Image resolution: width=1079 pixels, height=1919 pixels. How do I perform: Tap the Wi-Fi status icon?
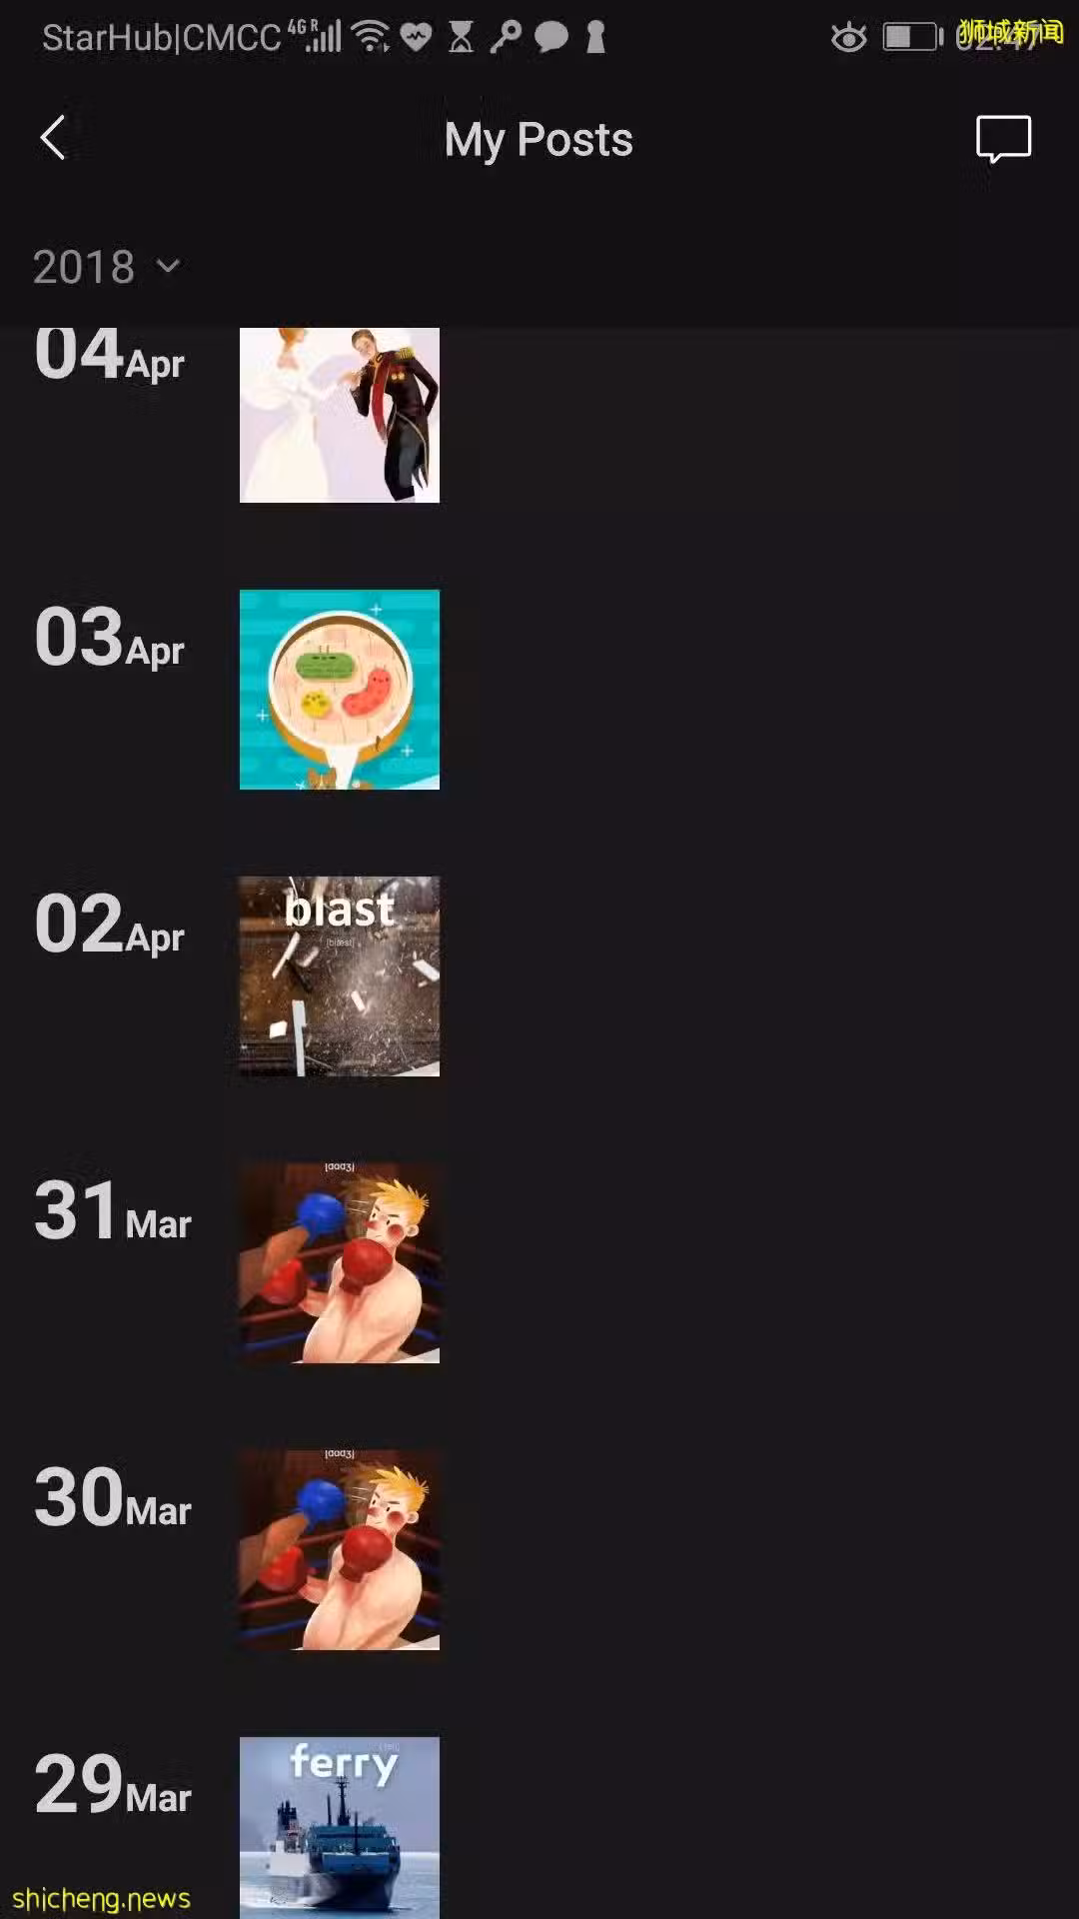373,38
